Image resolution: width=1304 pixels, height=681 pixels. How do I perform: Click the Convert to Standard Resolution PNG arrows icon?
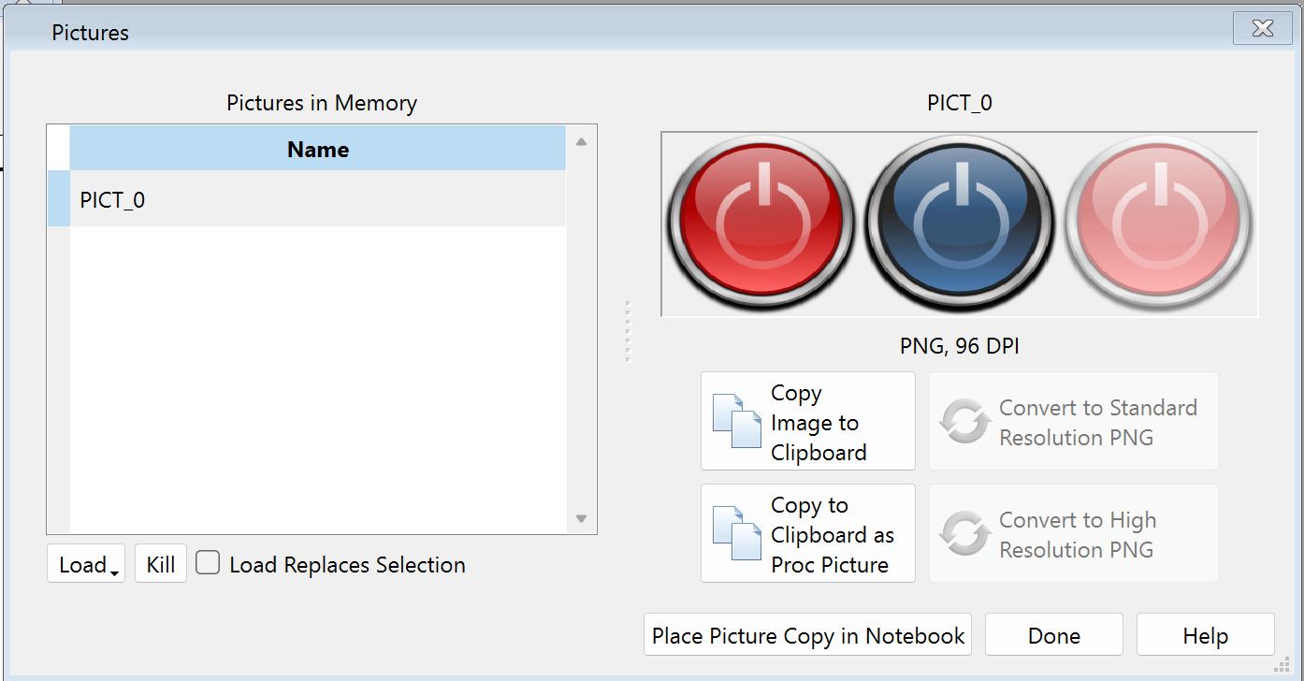tap(964, 422)
